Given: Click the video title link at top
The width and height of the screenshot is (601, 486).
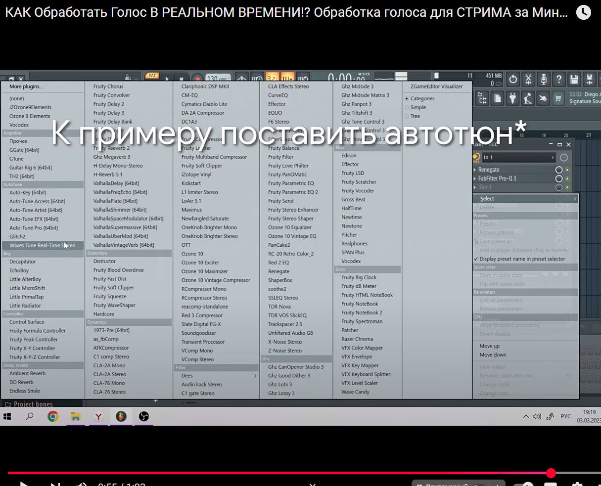Looking at the screenshot, I should click(x=286, y=13).
